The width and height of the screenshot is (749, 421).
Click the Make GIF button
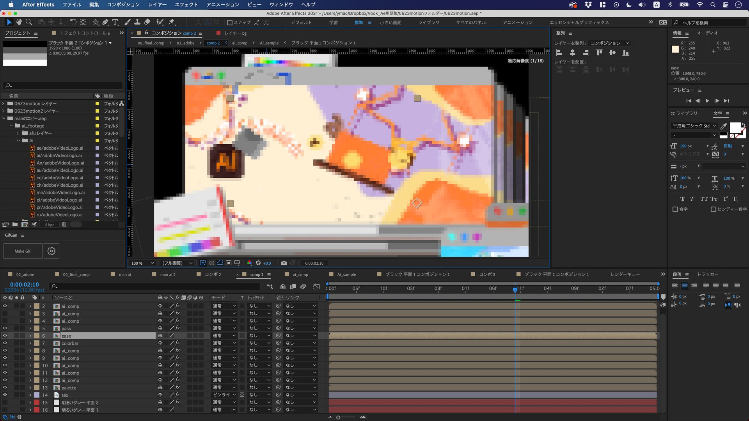click(x=22, y=251)
